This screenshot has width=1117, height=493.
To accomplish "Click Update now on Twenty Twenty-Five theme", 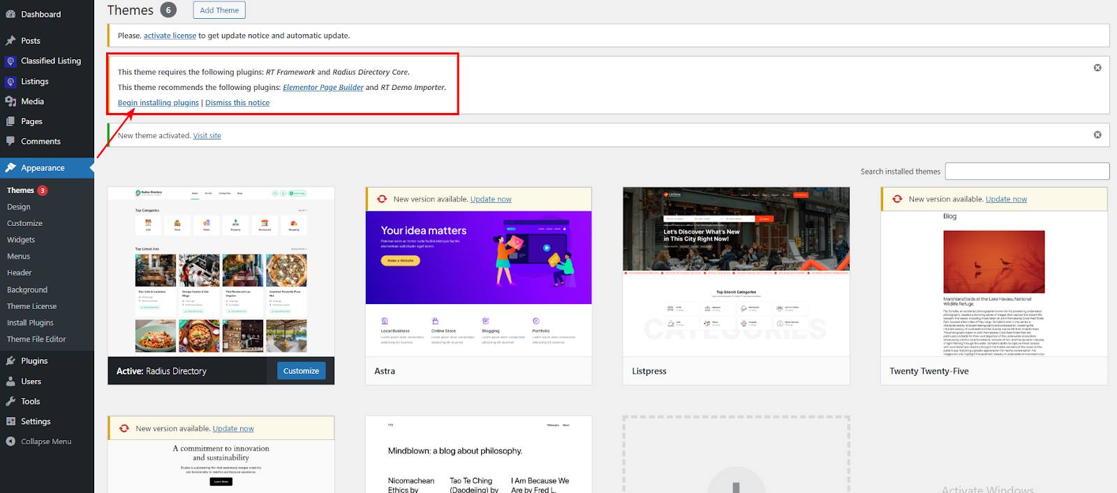I will pyautogui.click(x=1006, y=199).
